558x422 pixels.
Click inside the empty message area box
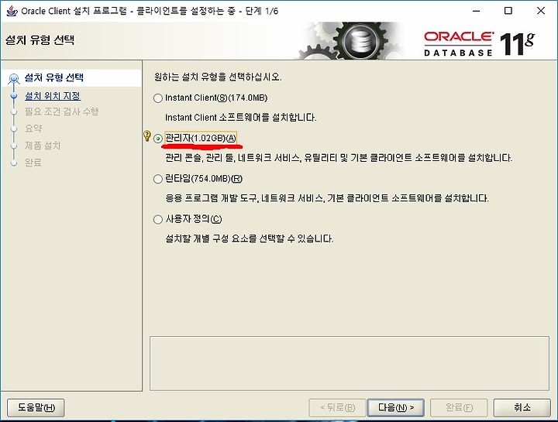(x=350, y=363)
